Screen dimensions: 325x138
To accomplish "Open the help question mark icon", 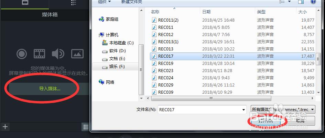I will pyautogui.click(x=313, y=2).
